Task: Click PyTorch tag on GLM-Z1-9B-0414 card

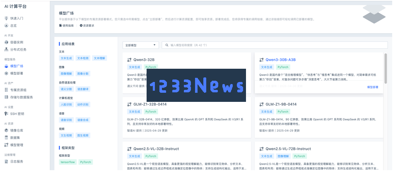Action: (283, 111)
